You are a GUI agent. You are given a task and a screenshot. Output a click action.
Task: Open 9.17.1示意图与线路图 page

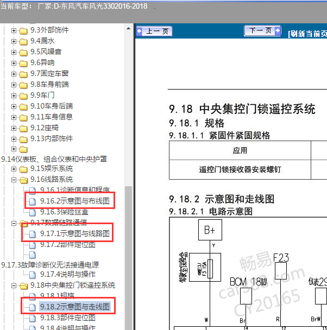[75, 233]
